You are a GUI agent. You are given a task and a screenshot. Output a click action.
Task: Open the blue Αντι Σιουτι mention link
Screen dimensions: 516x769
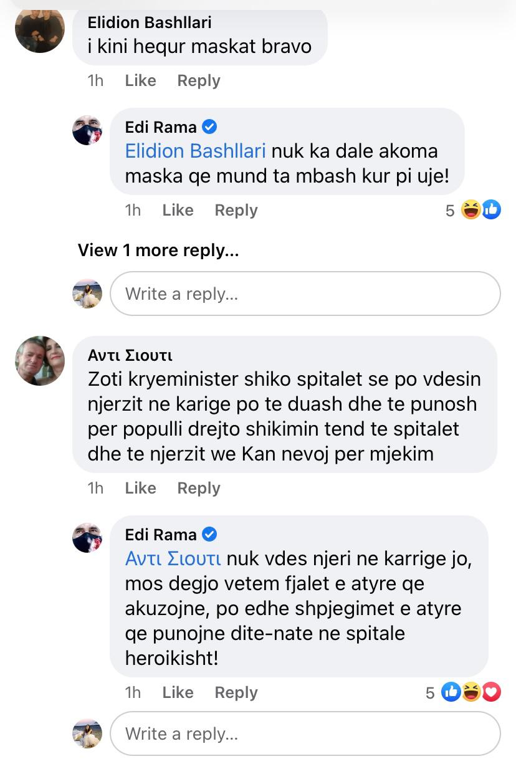pos(173,559)
